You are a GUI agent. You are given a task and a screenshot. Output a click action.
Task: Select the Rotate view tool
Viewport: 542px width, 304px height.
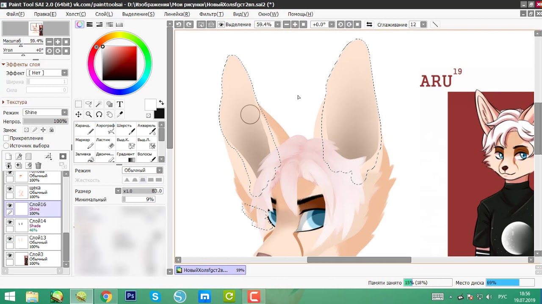[x=99, y=114]
